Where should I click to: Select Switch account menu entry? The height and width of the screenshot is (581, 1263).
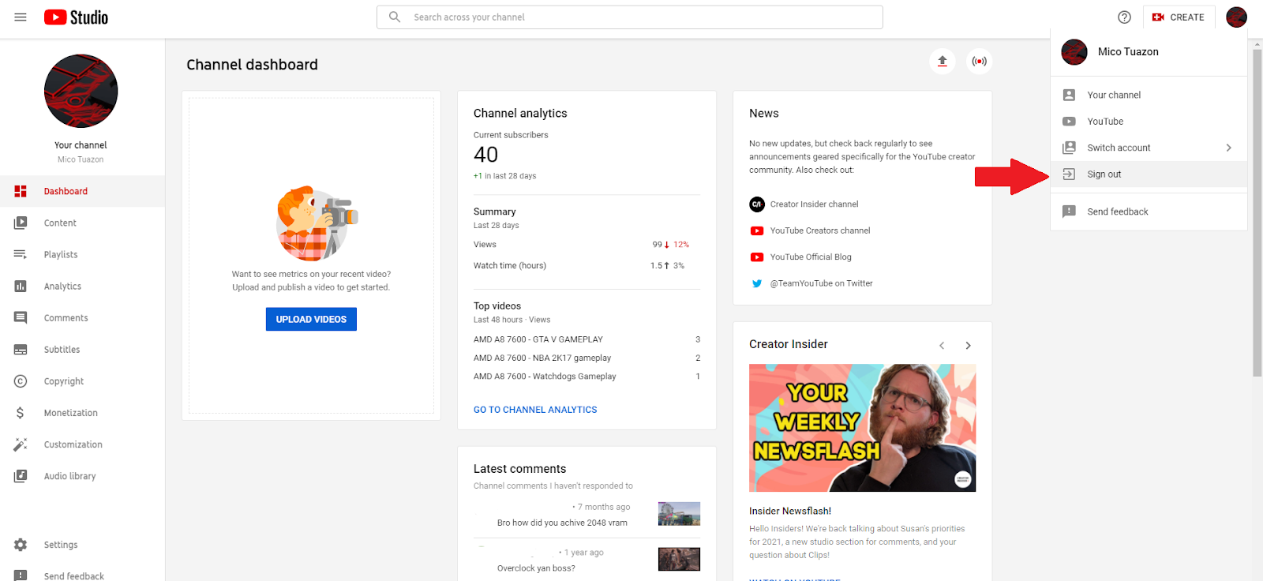pos(1149,148)
